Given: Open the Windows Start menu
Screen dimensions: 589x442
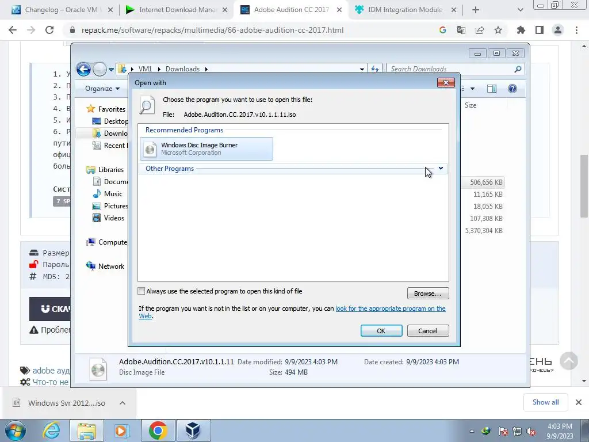Looking at the screenshot, I should tap(16, 431).
